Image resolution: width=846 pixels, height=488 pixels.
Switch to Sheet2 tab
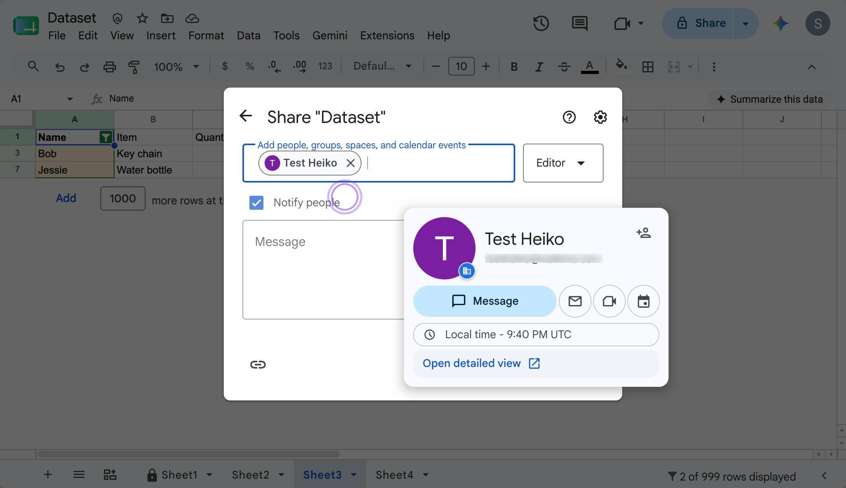pos(250,475)
